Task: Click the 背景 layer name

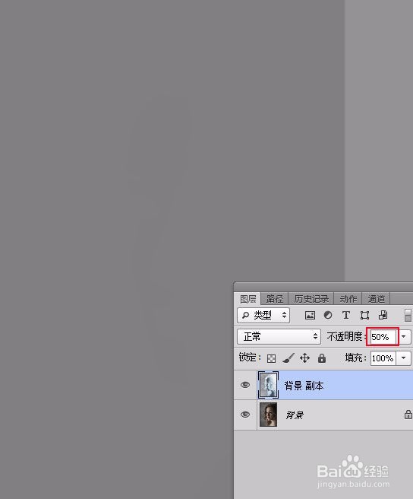Action: (x=295, y=415)
